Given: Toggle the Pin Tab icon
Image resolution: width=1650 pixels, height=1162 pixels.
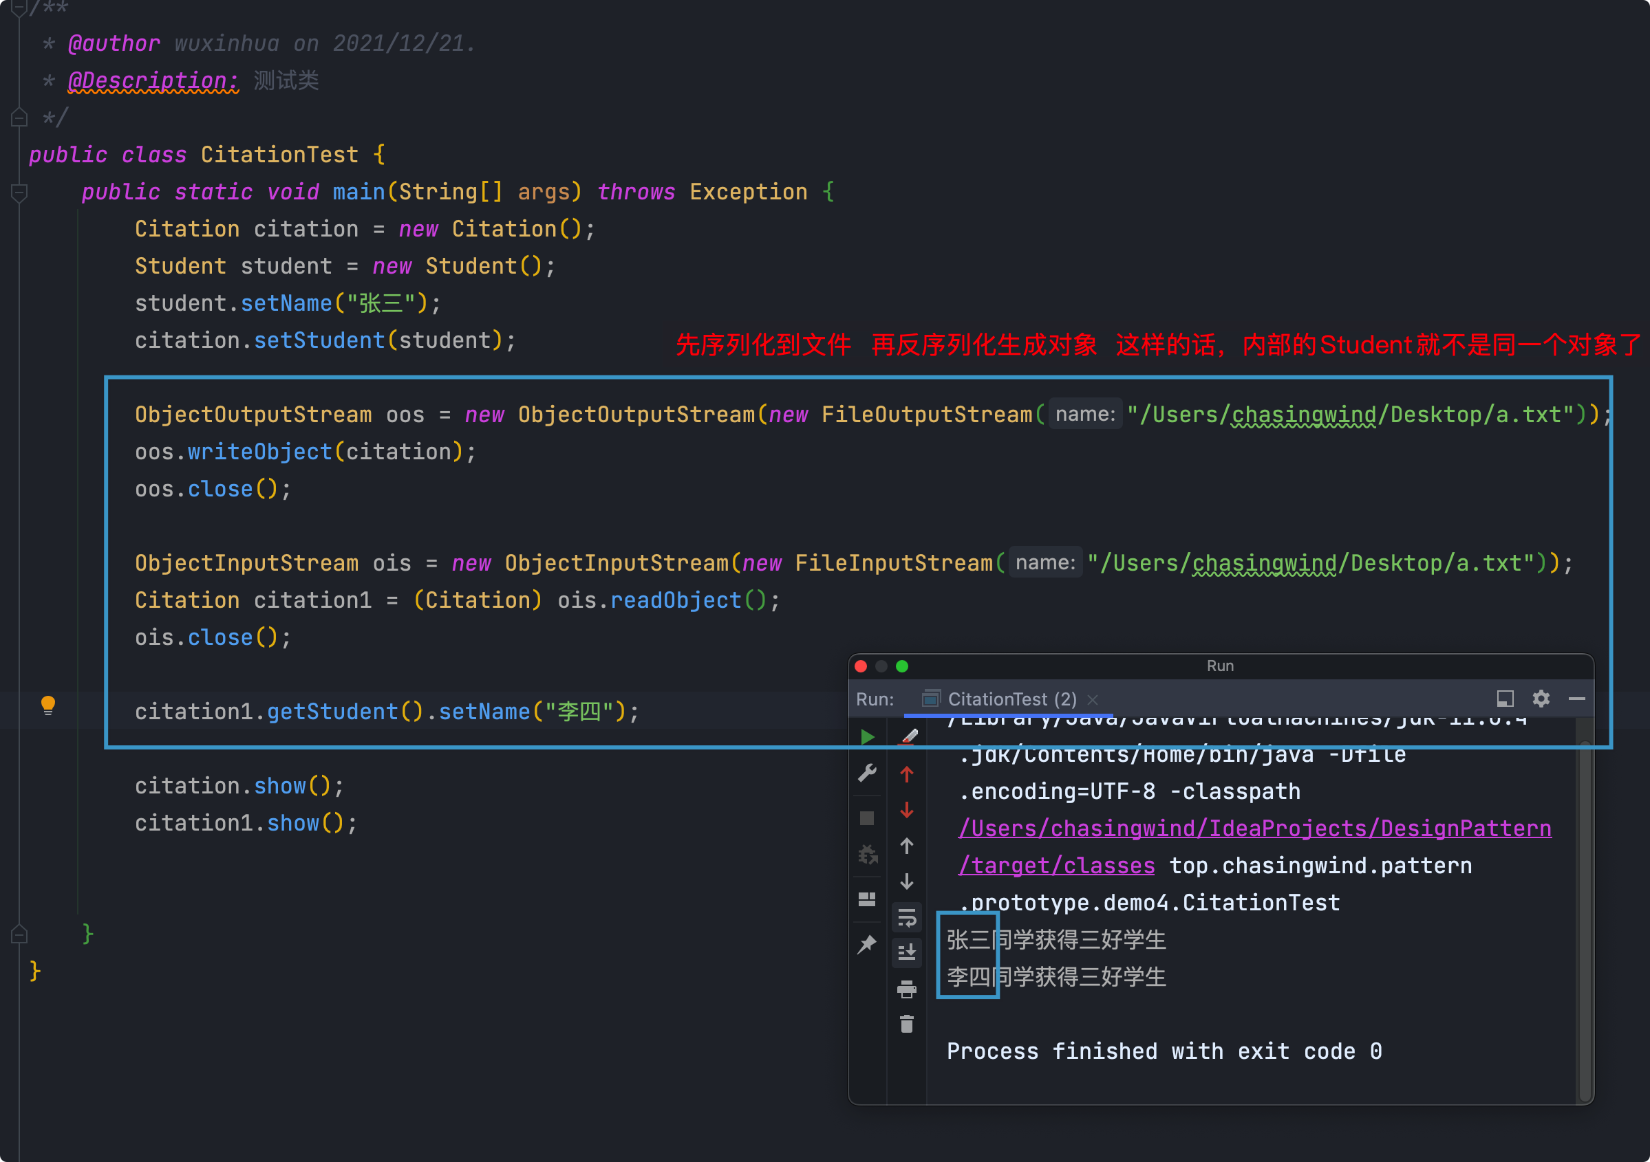Looking at the screenshot, I should coord(868,945).
